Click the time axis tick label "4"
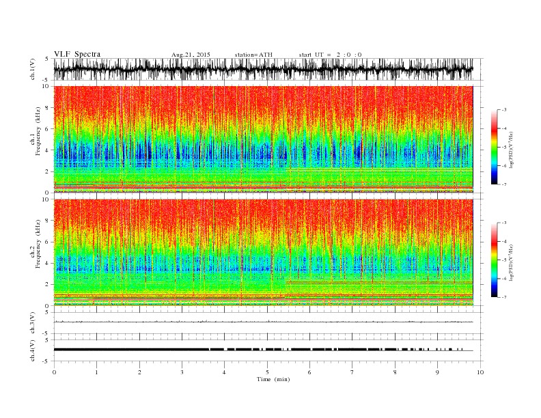Viewport: 541px width, 418px height. click(224, 372)
